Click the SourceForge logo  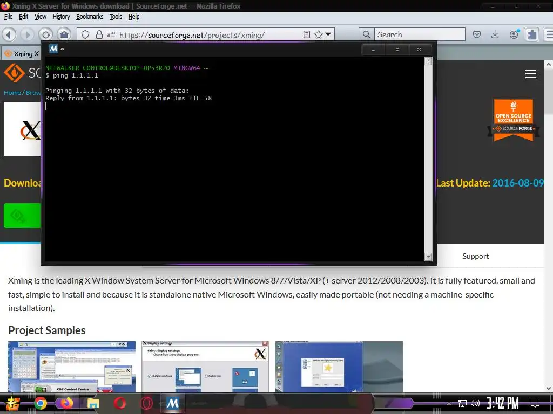pos(22,73)
